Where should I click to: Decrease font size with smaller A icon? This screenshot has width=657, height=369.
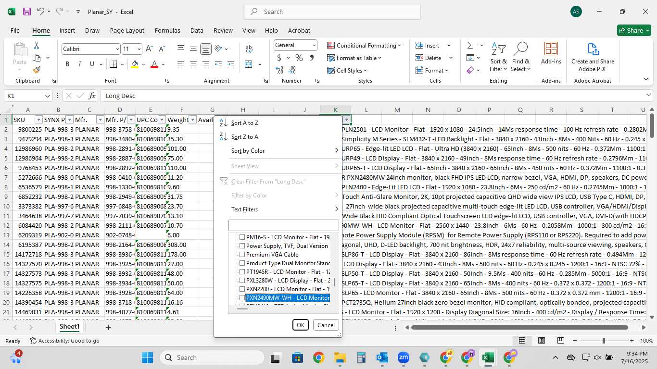click(161, 49)
